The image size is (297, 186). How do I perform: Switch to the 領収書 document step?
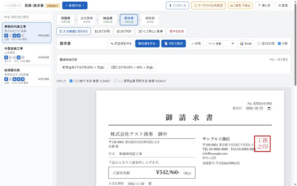[x=150, y=20]
